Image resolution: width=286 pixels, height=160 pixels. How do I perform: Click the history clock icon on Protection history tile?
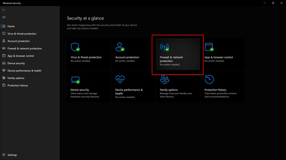209,79
